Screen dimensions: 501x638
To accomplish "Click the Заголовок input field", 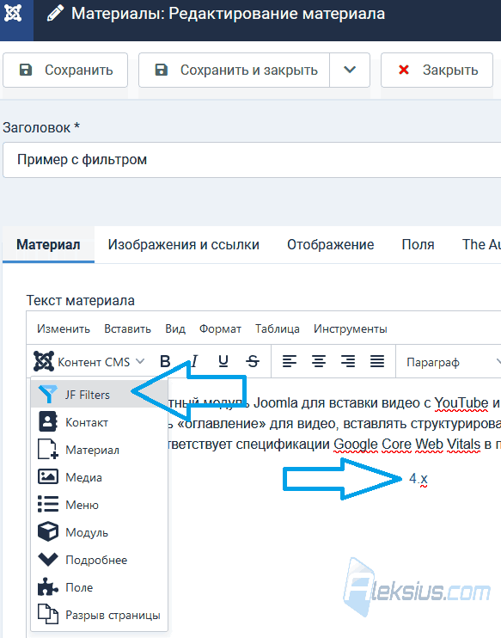I will tap(252, 160).
